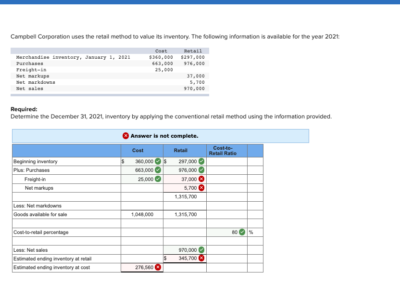Click red X icon in Answer is not complete banner
This screenshot has height=285, width=400.
[126, 136]
